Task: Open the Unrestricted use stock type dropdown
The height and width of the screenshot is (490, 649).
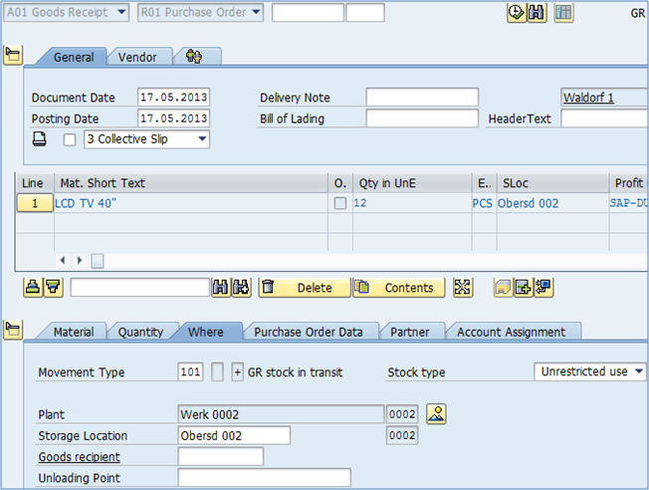Action: tap(590, 371)
